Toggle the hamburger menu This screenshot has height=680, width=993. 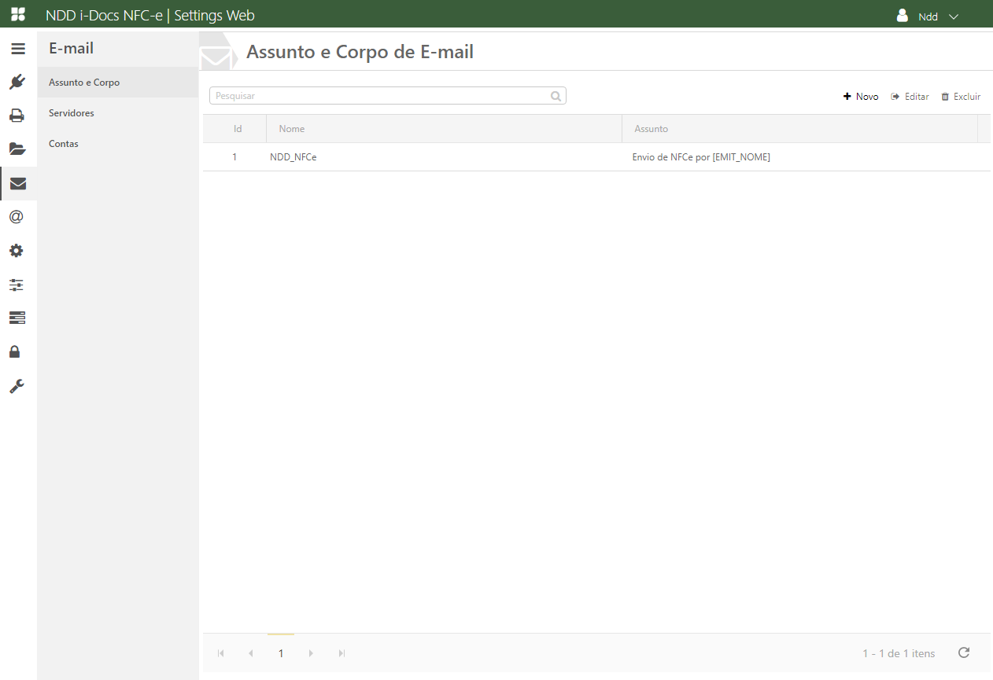[17, 49]
